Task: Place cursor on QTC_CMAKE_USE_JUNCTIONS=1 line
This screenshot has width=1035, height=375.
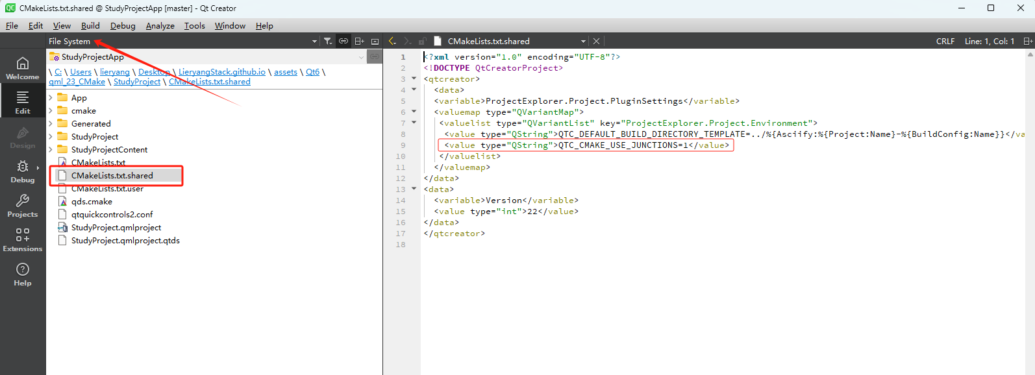Action: click(x=586, y=145)
